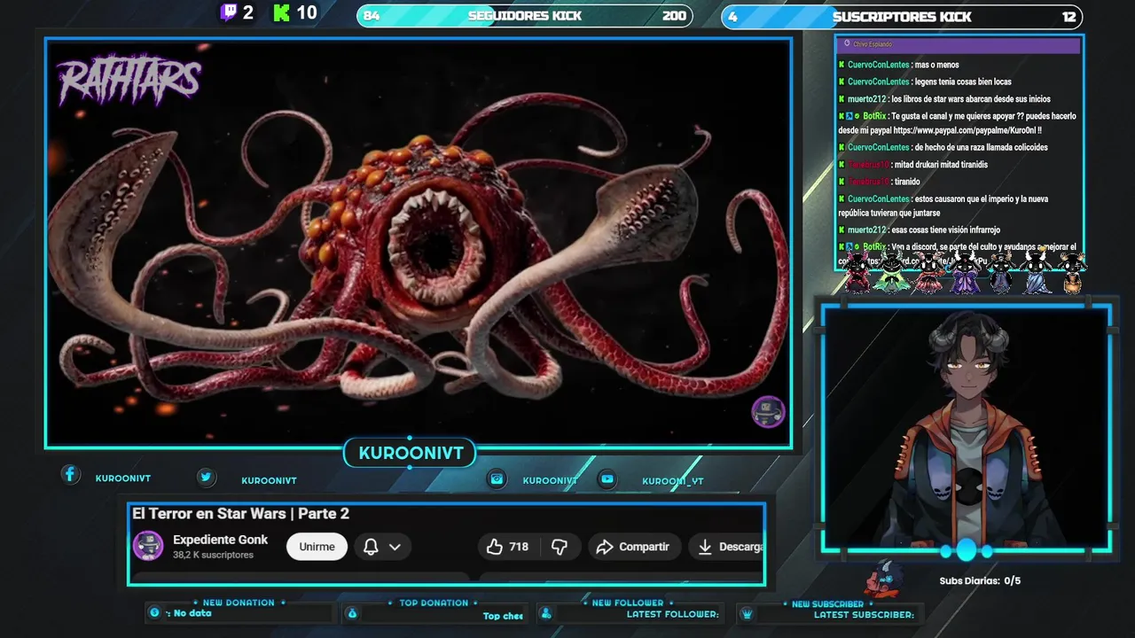Click the 'LATEST FOLLOWER:' label
This screenshot has height=638, width=1135.
672,614
